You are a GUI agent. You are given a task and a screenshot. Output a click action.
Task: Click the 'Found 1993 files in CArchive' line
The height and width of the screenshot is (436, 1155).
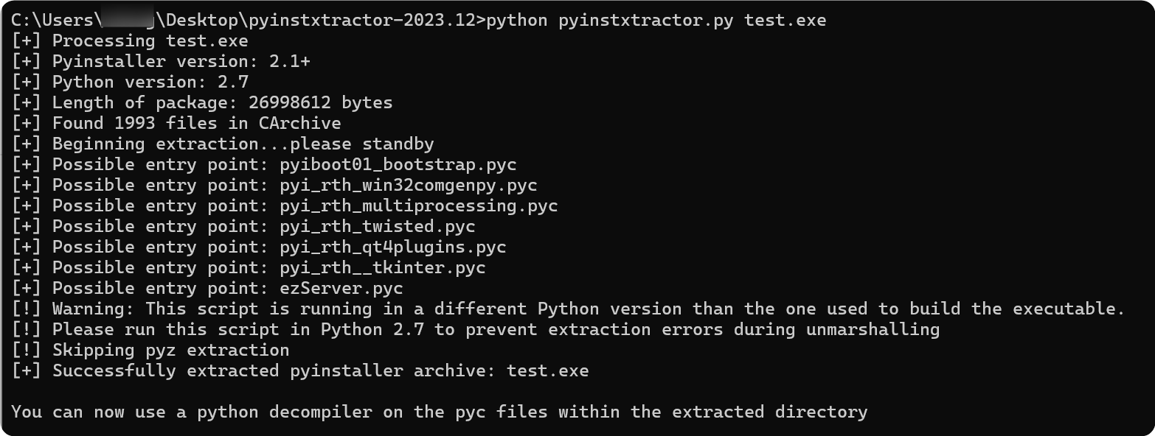tap(196, 123)
